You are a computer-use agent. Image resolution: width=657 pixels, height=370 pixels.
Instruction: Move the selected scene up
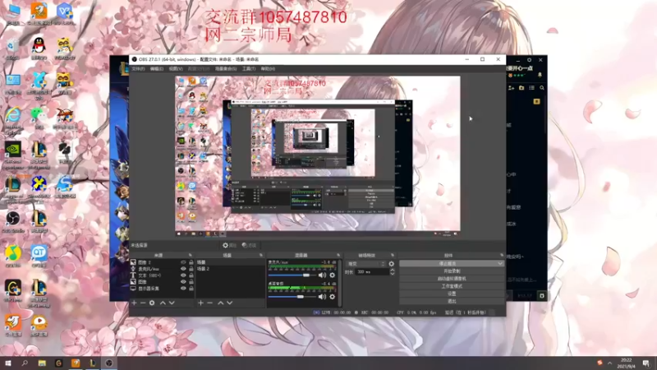tap(220, 303)
